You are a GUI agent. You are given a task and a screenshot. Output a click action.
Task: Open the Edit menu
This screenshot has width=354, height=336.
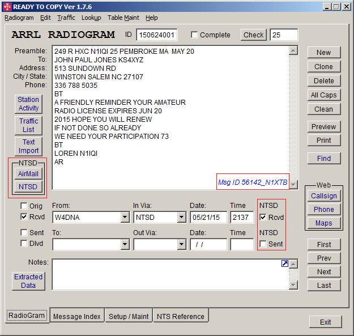coord(46,18)
